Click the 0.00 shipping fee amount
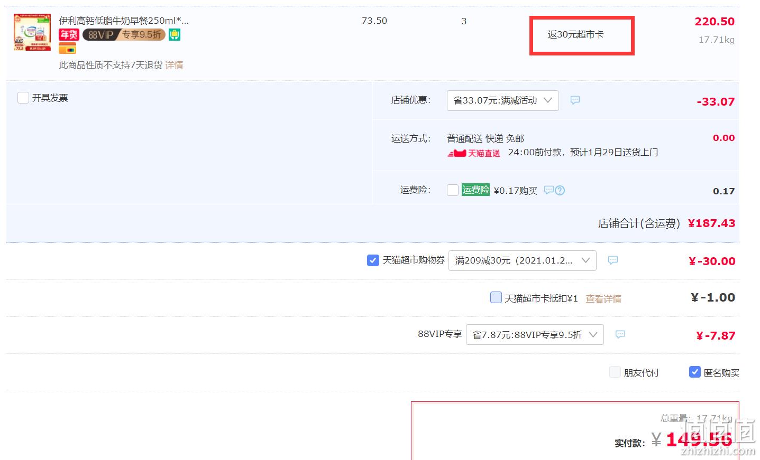The image size is (760, 460). (x=724, y=138)
